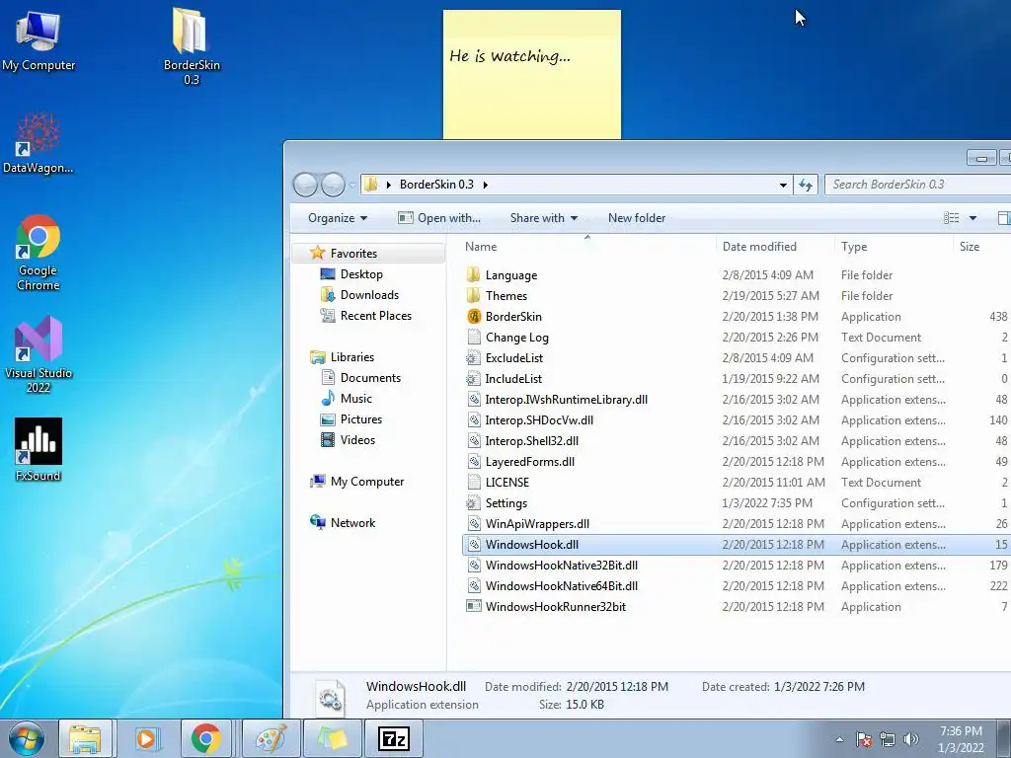Open the Visual Studio 2022 desktop shortcut
The width and height of the screenshot is (1011, 758).
[39, 354]
